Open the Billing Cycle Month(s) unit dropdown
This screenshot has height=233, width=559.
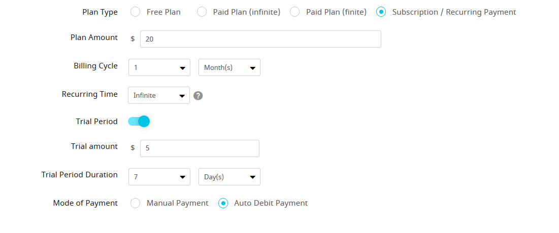[229, 67]
